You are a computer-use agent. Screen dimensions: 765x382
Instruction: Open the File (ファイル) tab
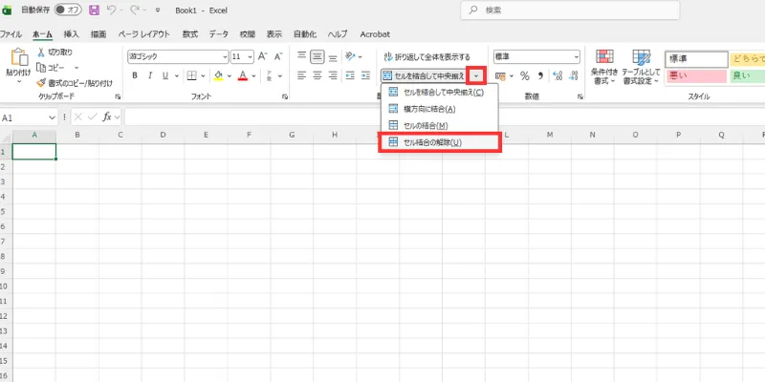[11, 34]
